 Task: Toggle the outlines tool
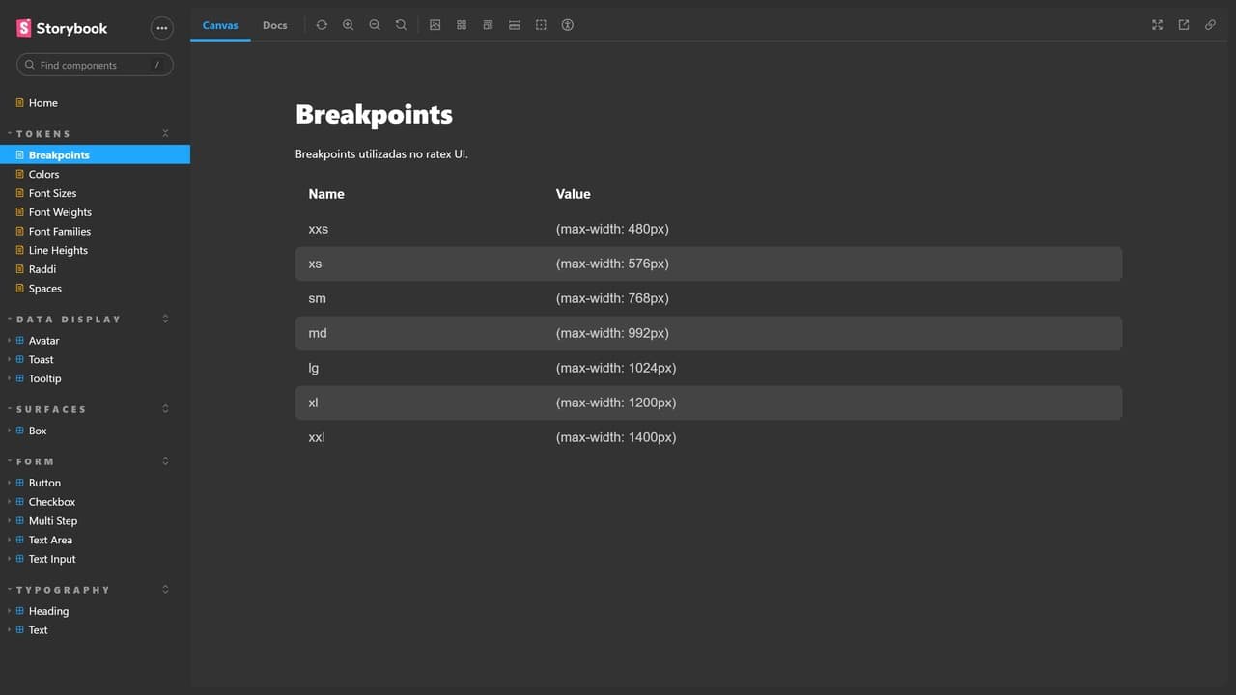541,25
